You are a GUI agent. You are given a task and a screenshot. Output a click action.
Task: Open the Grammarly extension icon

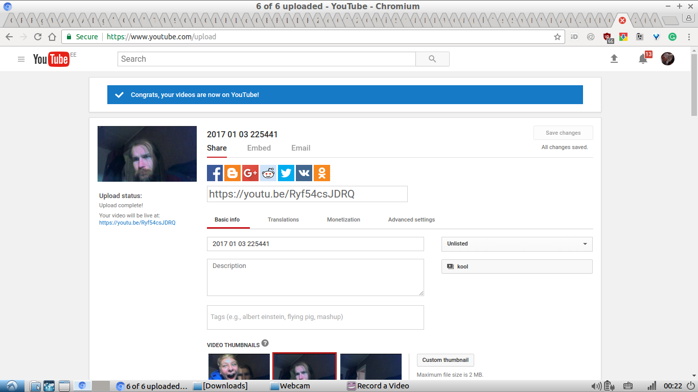(x=672, y=37)
